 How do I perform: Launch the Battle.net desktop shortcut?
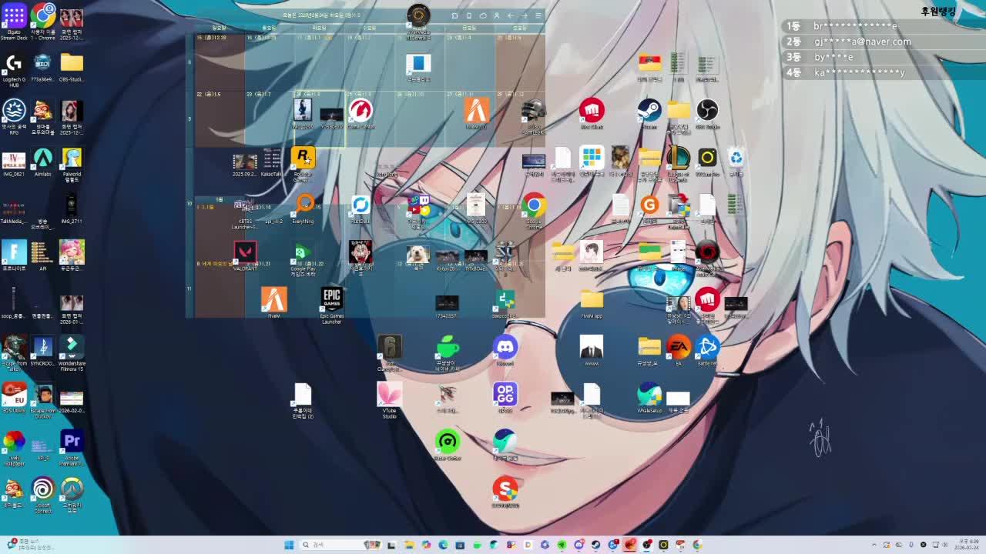pyautogui.click(x=707, y=351)
